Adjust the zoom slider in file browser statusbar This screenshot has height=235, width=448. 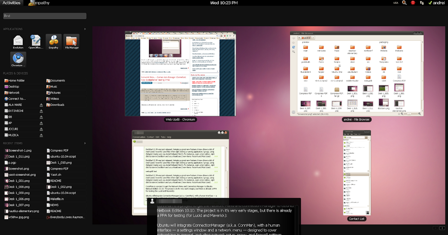[409, 113]
